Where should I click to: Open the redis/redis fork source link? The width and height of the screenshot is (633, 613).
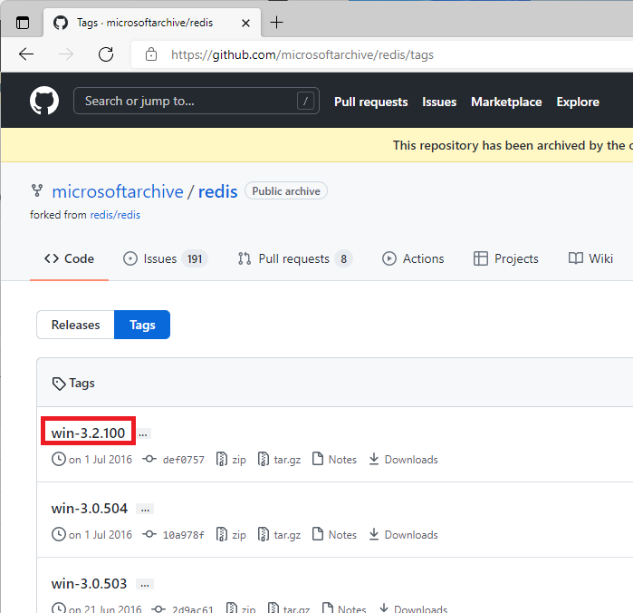pos(115,215)
